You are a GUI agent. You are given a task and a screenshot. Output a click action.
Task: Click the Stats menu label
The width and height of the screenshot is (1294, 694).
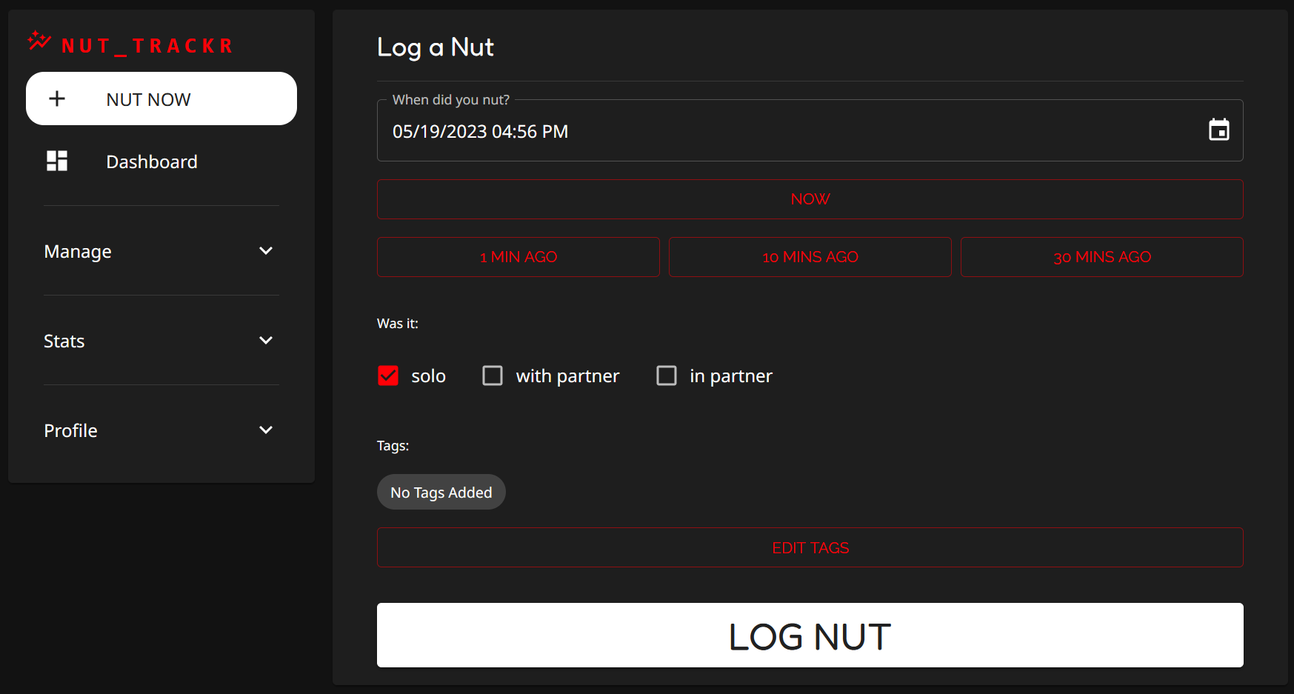pos(64,341)
